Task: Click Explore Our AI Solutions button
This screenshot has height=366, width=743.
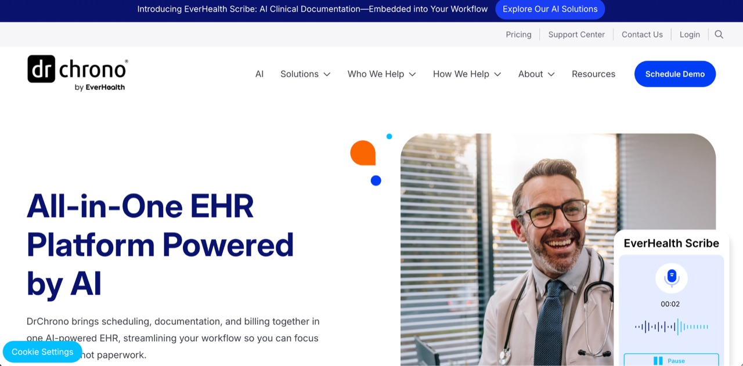Action: tap(550, 9)
